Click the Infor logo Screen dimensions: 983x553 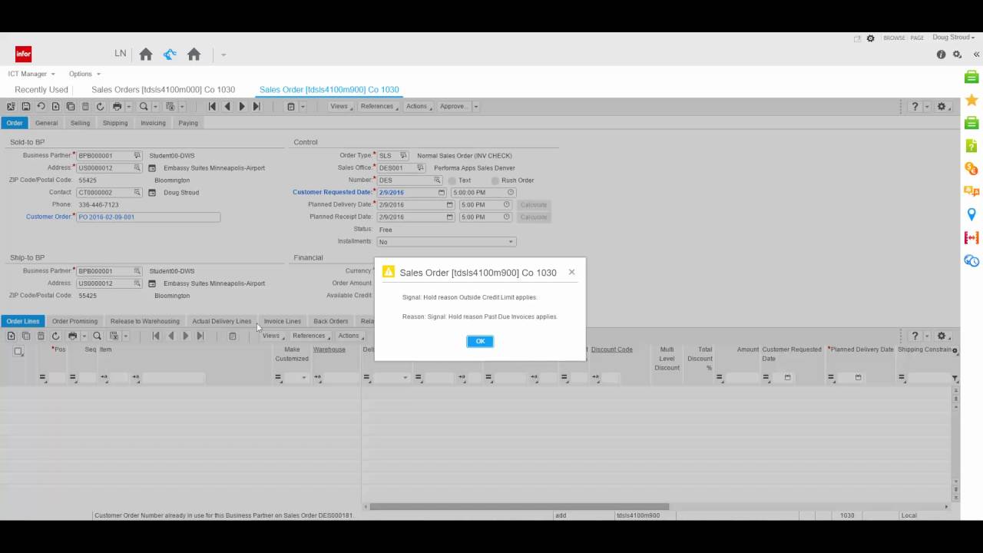click(24, 54)
